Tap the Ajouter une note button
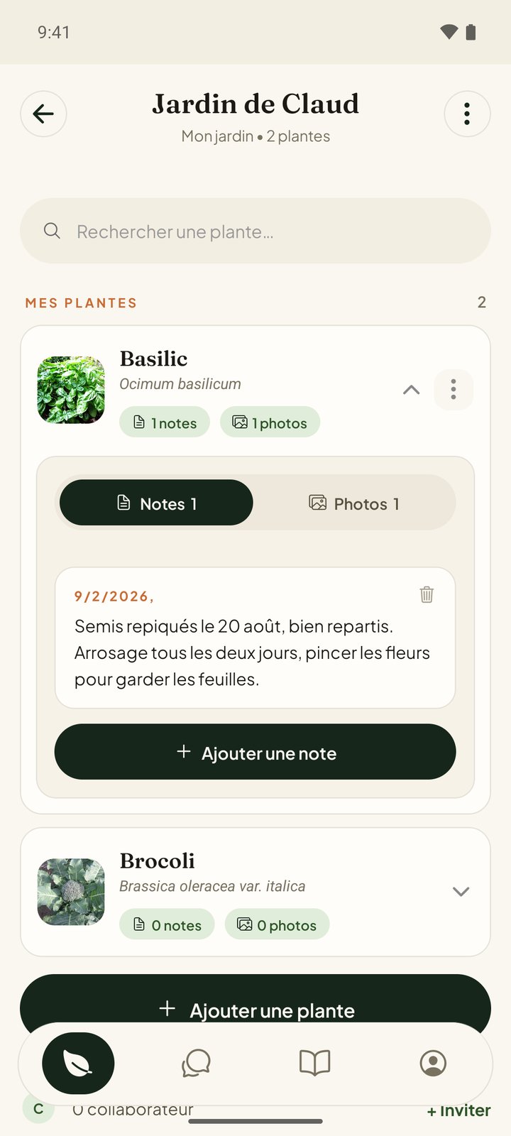The width and height of the screenshot is (511, 1136). pyautogui.click(x=255, y=752)
